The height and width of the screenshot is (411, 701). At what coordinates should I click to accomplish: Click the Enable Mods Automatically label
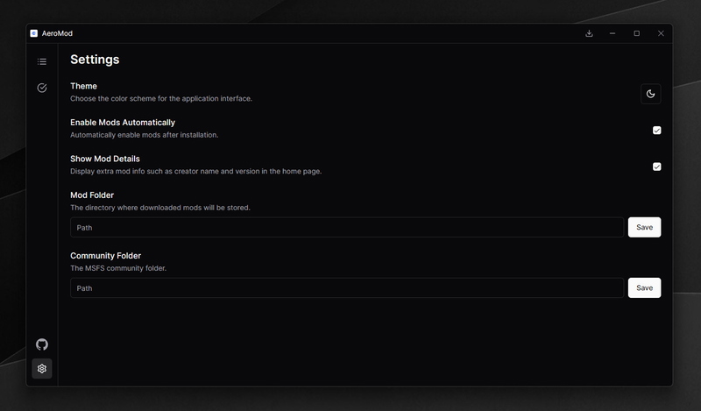click(x=123, y=123)
